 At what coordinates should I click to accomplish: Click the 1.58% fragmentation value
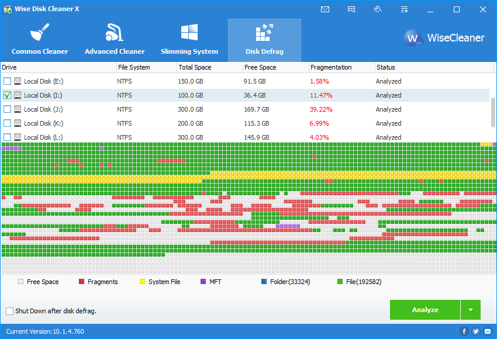pos(319,81)
